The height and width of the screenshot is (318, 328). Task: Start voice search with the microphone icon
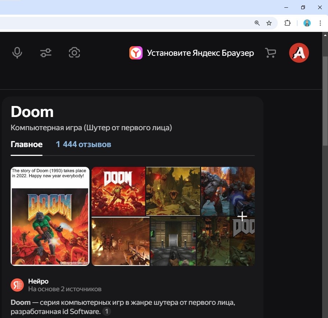click(17, 52)
